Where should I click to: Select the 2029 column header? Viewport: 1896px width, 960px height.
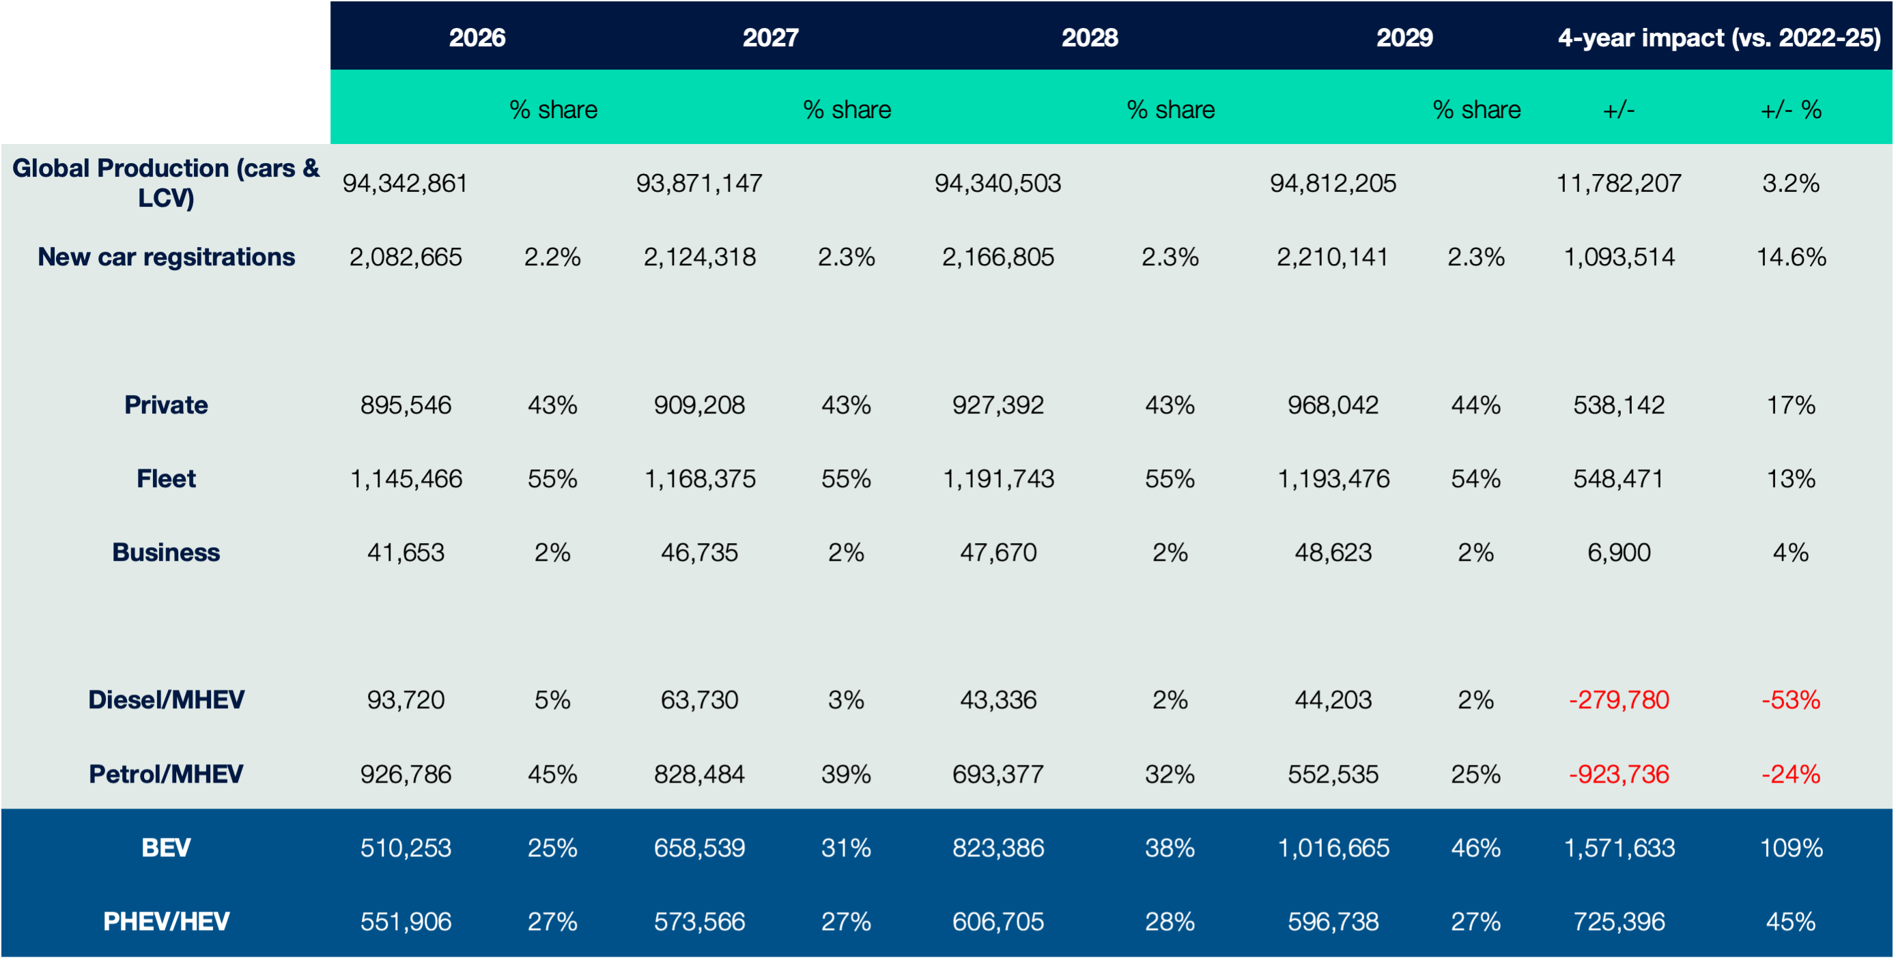pyautogui.click(x=1404, y=38)
